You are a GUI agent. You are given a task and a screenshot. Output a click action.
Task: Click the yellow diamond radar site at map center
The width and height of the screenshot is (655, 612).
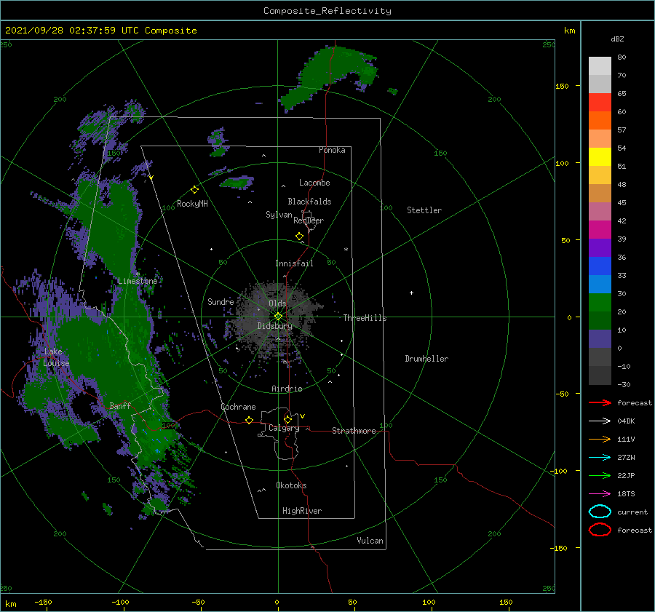[278, 317]
